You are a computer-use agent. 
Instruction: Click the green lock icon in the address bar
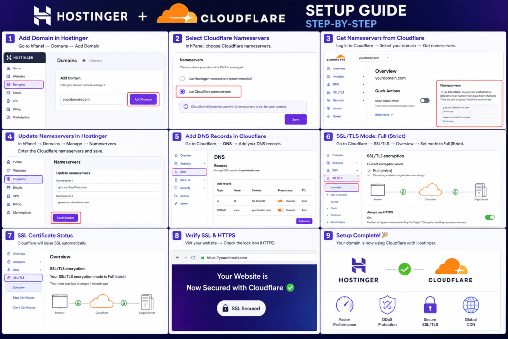(x=203, y=258)
